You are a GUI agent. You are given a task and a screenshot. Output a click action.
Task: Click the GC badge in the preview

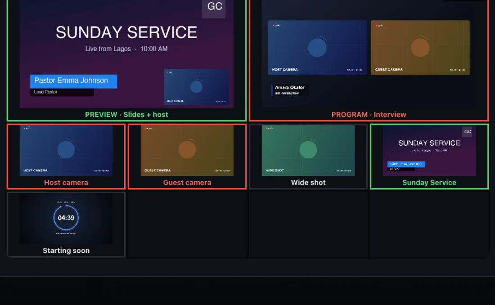coord(214,8)
